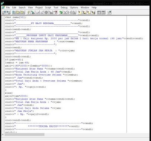Open the File menu

coord(8,7)
